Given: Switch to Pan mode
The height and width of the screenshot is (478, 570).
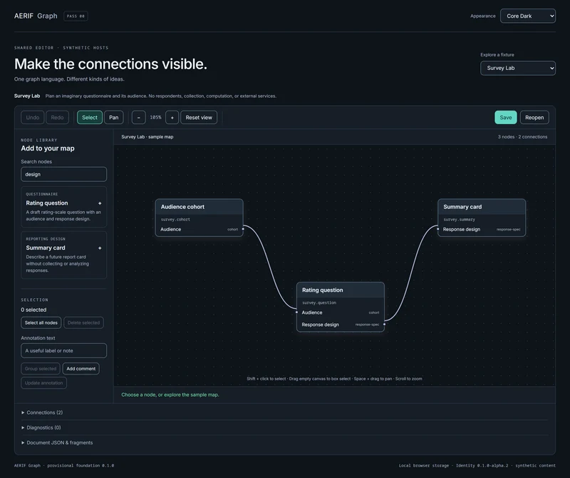Looking at the screenshot, I should 114,118.
